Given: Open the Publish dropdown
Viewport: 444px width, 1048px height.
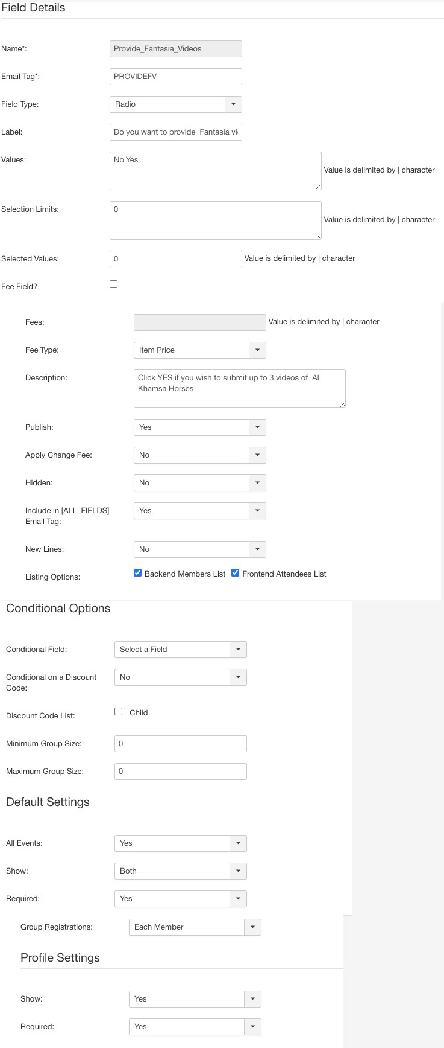Looking at the screenshot, I should (199, 427).
